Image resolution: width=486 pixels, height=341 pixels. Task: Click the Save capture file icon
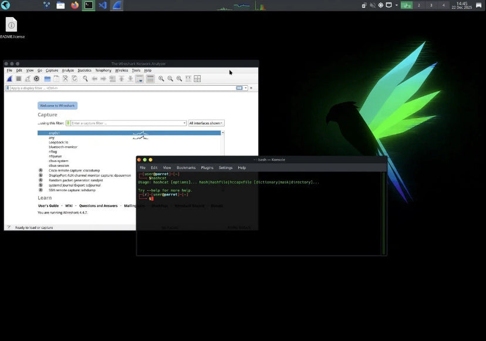click(x=56, y=79)
